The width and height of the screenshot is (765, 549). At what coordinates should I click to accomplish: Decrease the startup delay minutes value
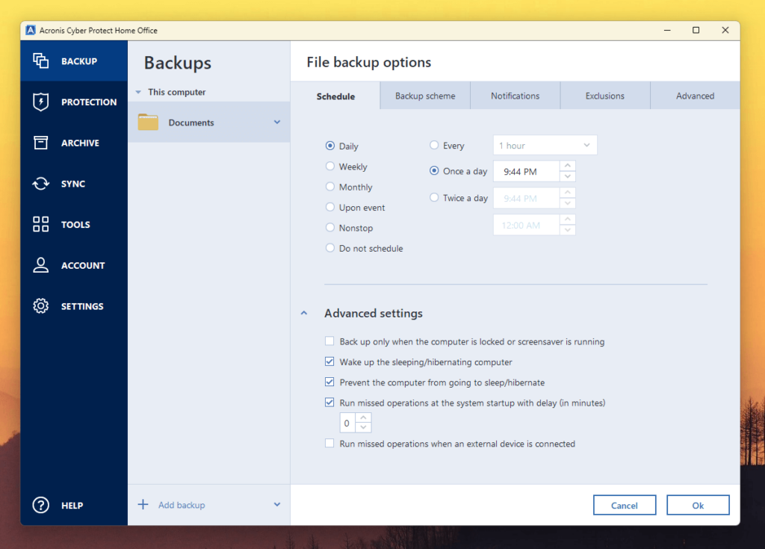[364, 427]
